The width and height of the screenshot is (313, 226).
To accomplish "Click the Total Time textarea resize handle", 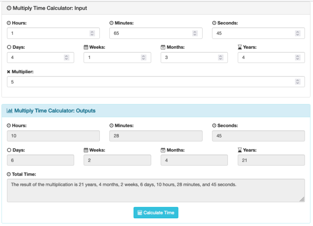I will [302, 199].
